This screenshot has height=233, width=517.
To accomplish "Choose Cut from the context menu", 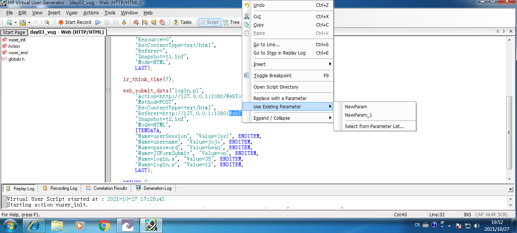I will click(x=287, y=17).
